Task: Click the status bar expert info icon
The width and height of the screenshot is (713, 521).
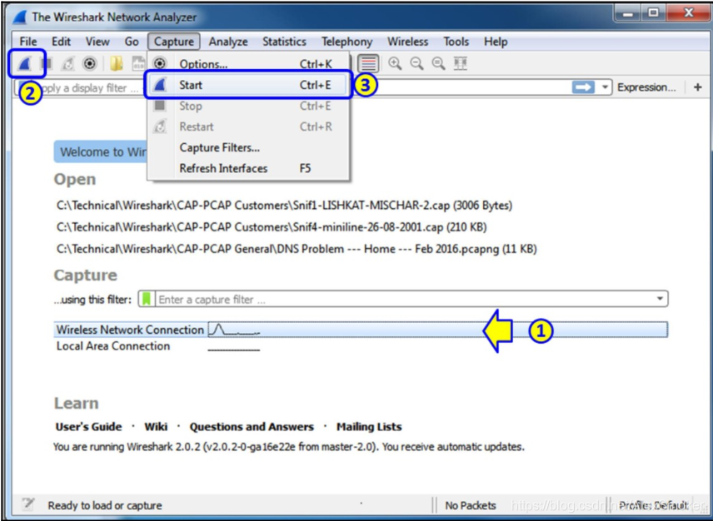Action: [x=28, y=504]
